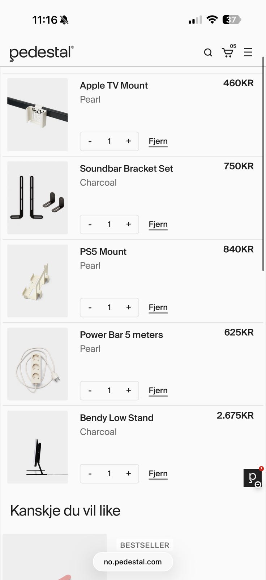Open the Soundbar Bracket Set title
Image resolution: width=266 pixels, height=580 pixels.
pyautogui.click(x=126, y=169)
